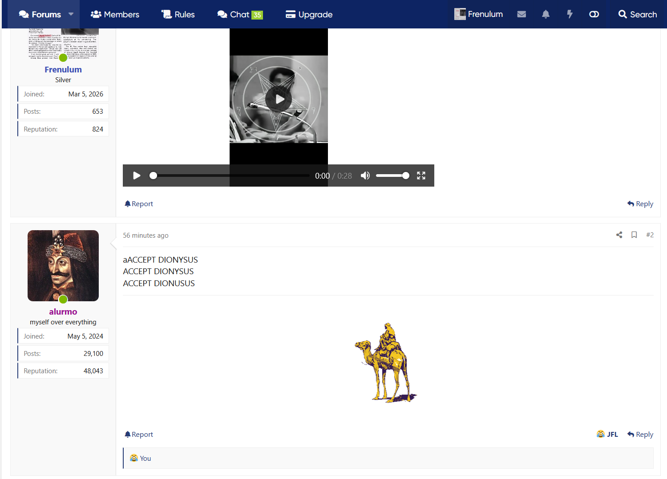Expand the Forums dropdown arrow
Image resolution: width=667 pixels, height=479 pixels.
[x=71, y=14]
